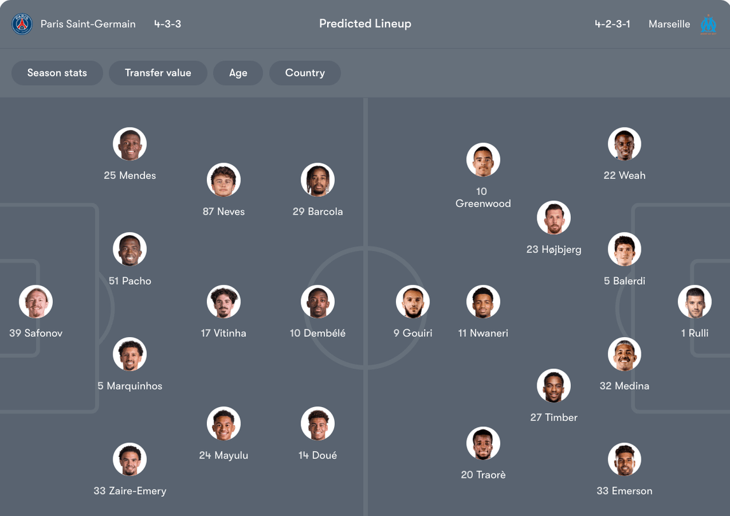Open the Marseille team name link
730x516 pixels.
[x=669, y=24]
